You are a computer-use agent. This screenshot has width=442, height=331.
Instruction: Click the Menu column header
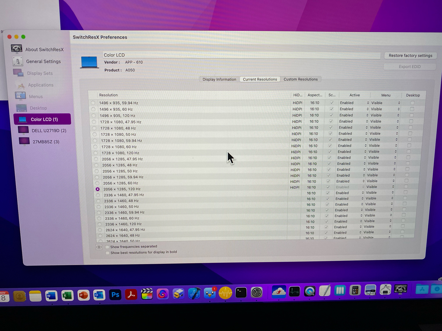coord(385,95)
